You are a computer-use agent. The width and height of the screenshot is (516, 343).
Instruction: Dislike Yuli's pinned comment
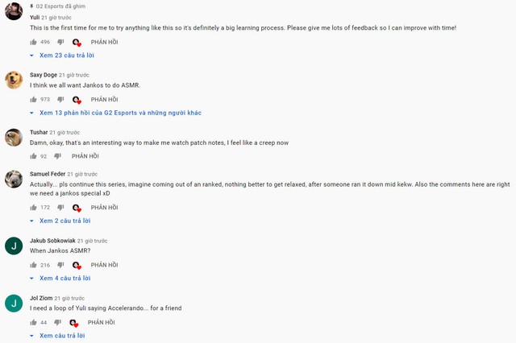(60, 42)
